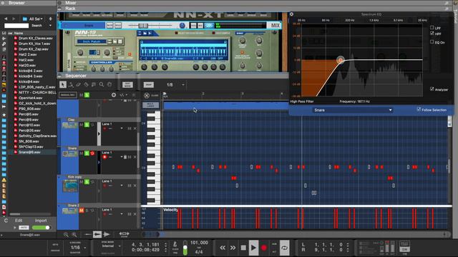Select the Razor tool in Sequencer toolbar
Viewport: 458px width, 257px height.
click(x=86, y=84)
